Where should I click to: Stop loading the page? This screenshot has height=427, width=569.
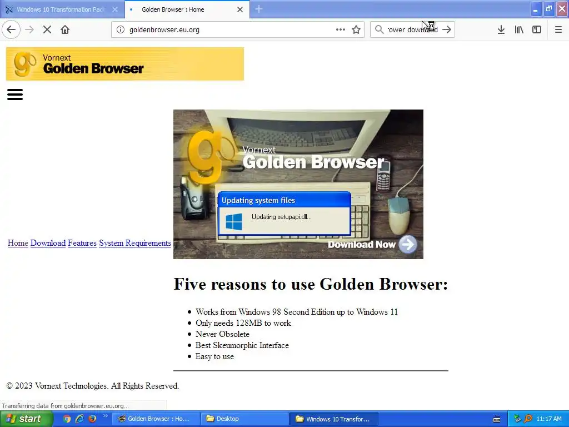[47, 29]
